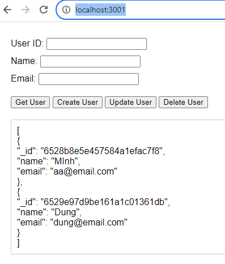Reload the page with the refresh icon
Screen dimensions: 225x264
44,10
